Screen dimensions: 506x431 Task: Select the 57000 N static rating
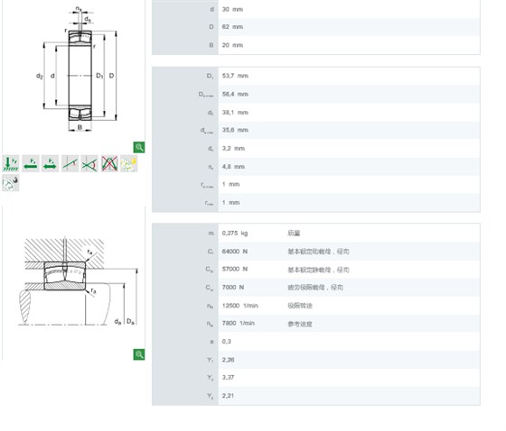click(235, 269)
